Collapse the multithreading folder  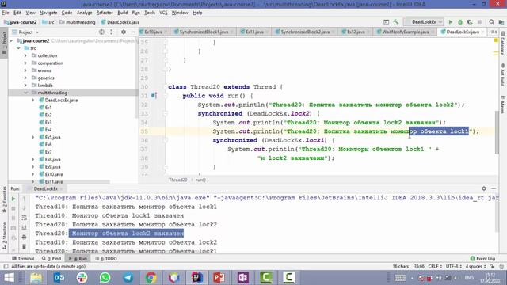[x=25, y=93]
